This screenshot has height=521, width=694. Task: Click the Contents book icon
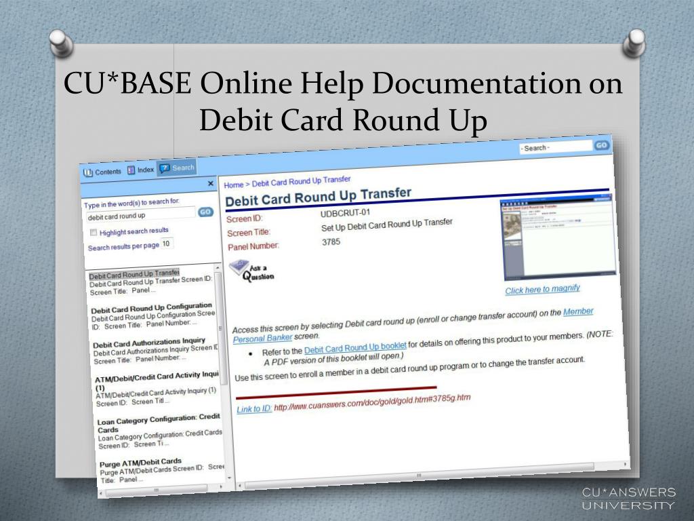click(88, 172)
